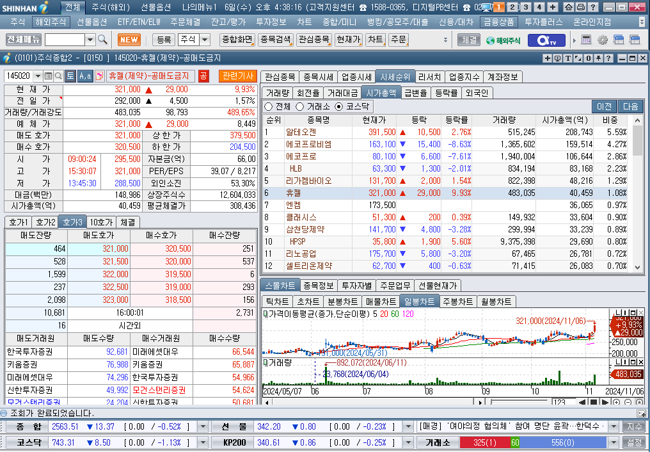This screenshot has width=650, height=452.
Task: Click the blue 556(0) declining segment of the 거래소 bar
Action: click(563, 442)
